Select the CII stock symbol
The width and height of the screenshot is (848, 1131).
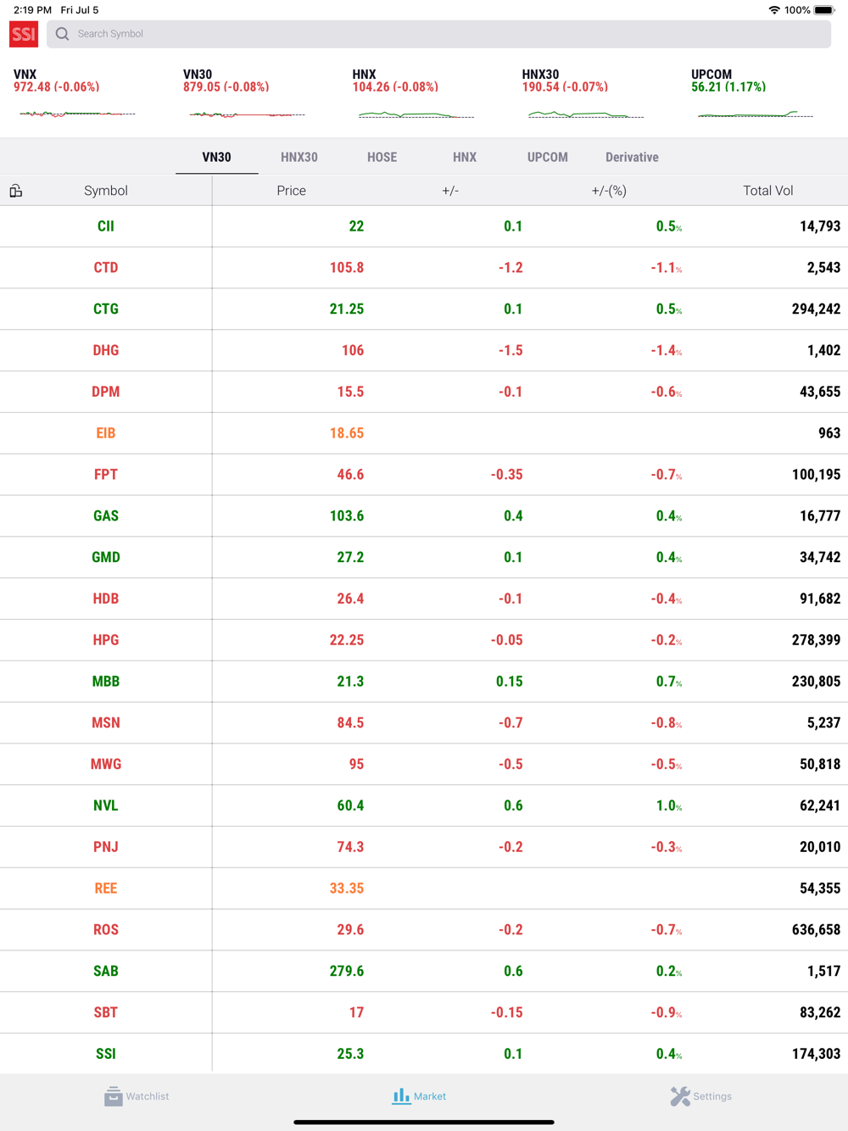point(106,226)
